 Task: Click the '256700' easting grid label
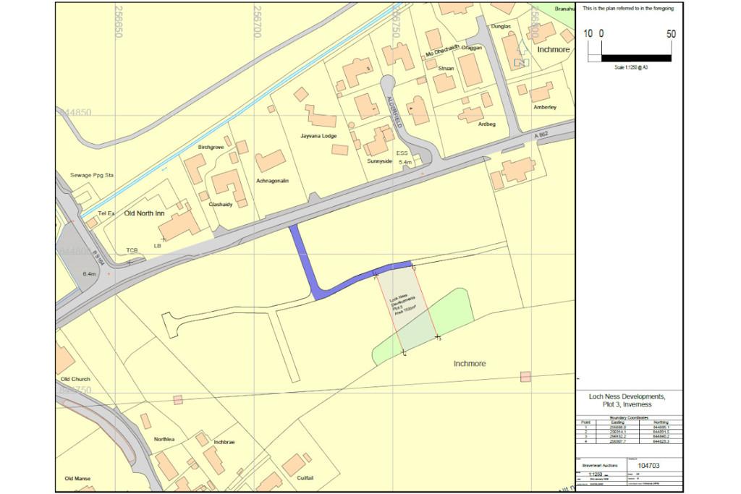click(x=258, y=22)
